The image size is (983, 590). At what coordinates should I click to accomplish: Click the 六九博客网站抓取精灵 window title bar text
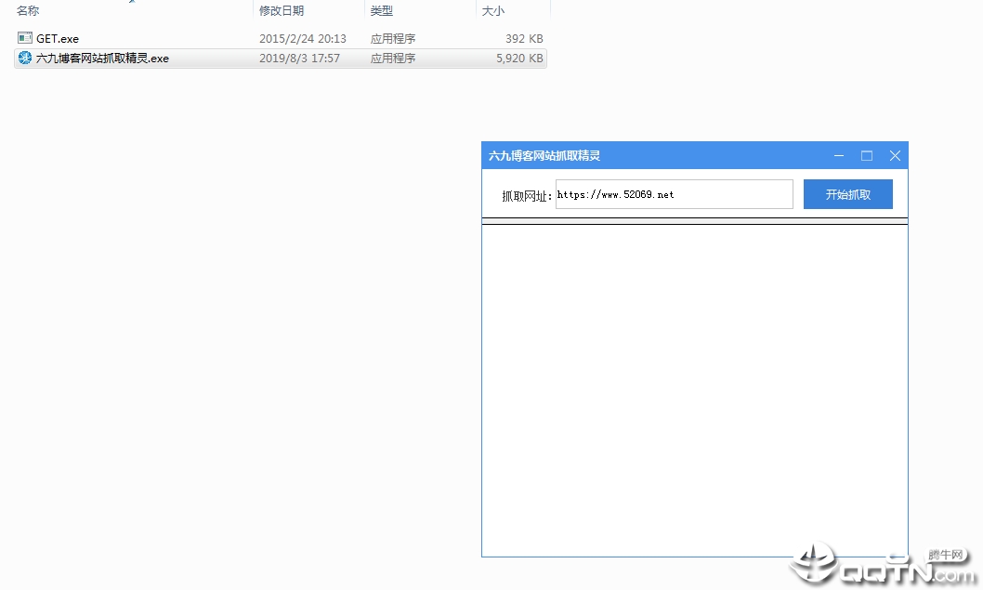tap(544, 156)
